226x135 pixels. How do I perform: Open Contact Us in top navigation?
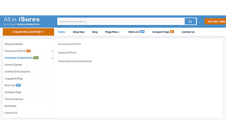click(188, 32)
